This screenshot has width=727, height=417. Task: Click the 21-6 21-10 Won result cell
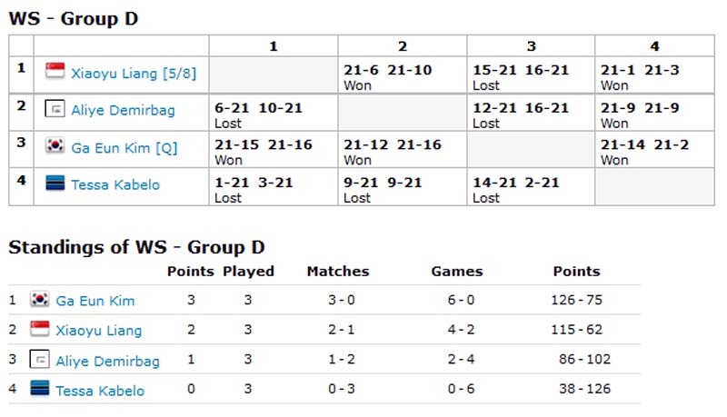[x=403, y=75]
